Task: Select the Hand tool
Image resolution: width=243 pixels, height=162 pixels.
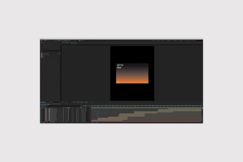Action: [x=45, y=40]
